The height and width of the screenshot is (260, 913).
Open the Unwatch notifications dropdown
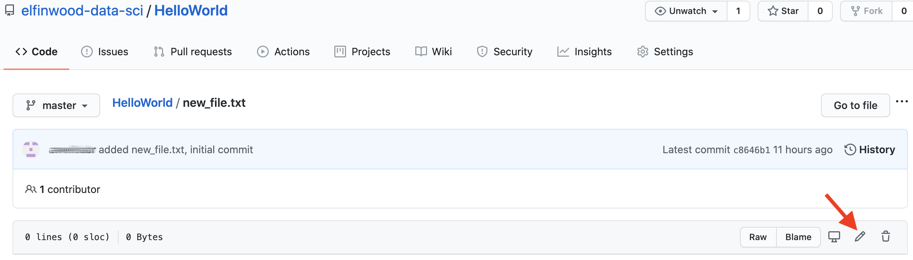[x=686, y=11]
